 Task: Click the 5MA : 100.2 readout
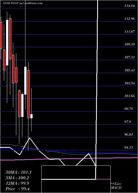(18, 178)
